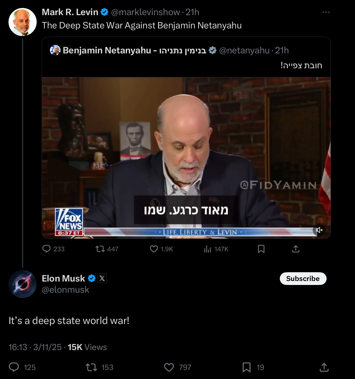
Task: Share Elon Musk's post
Action: 324,367
